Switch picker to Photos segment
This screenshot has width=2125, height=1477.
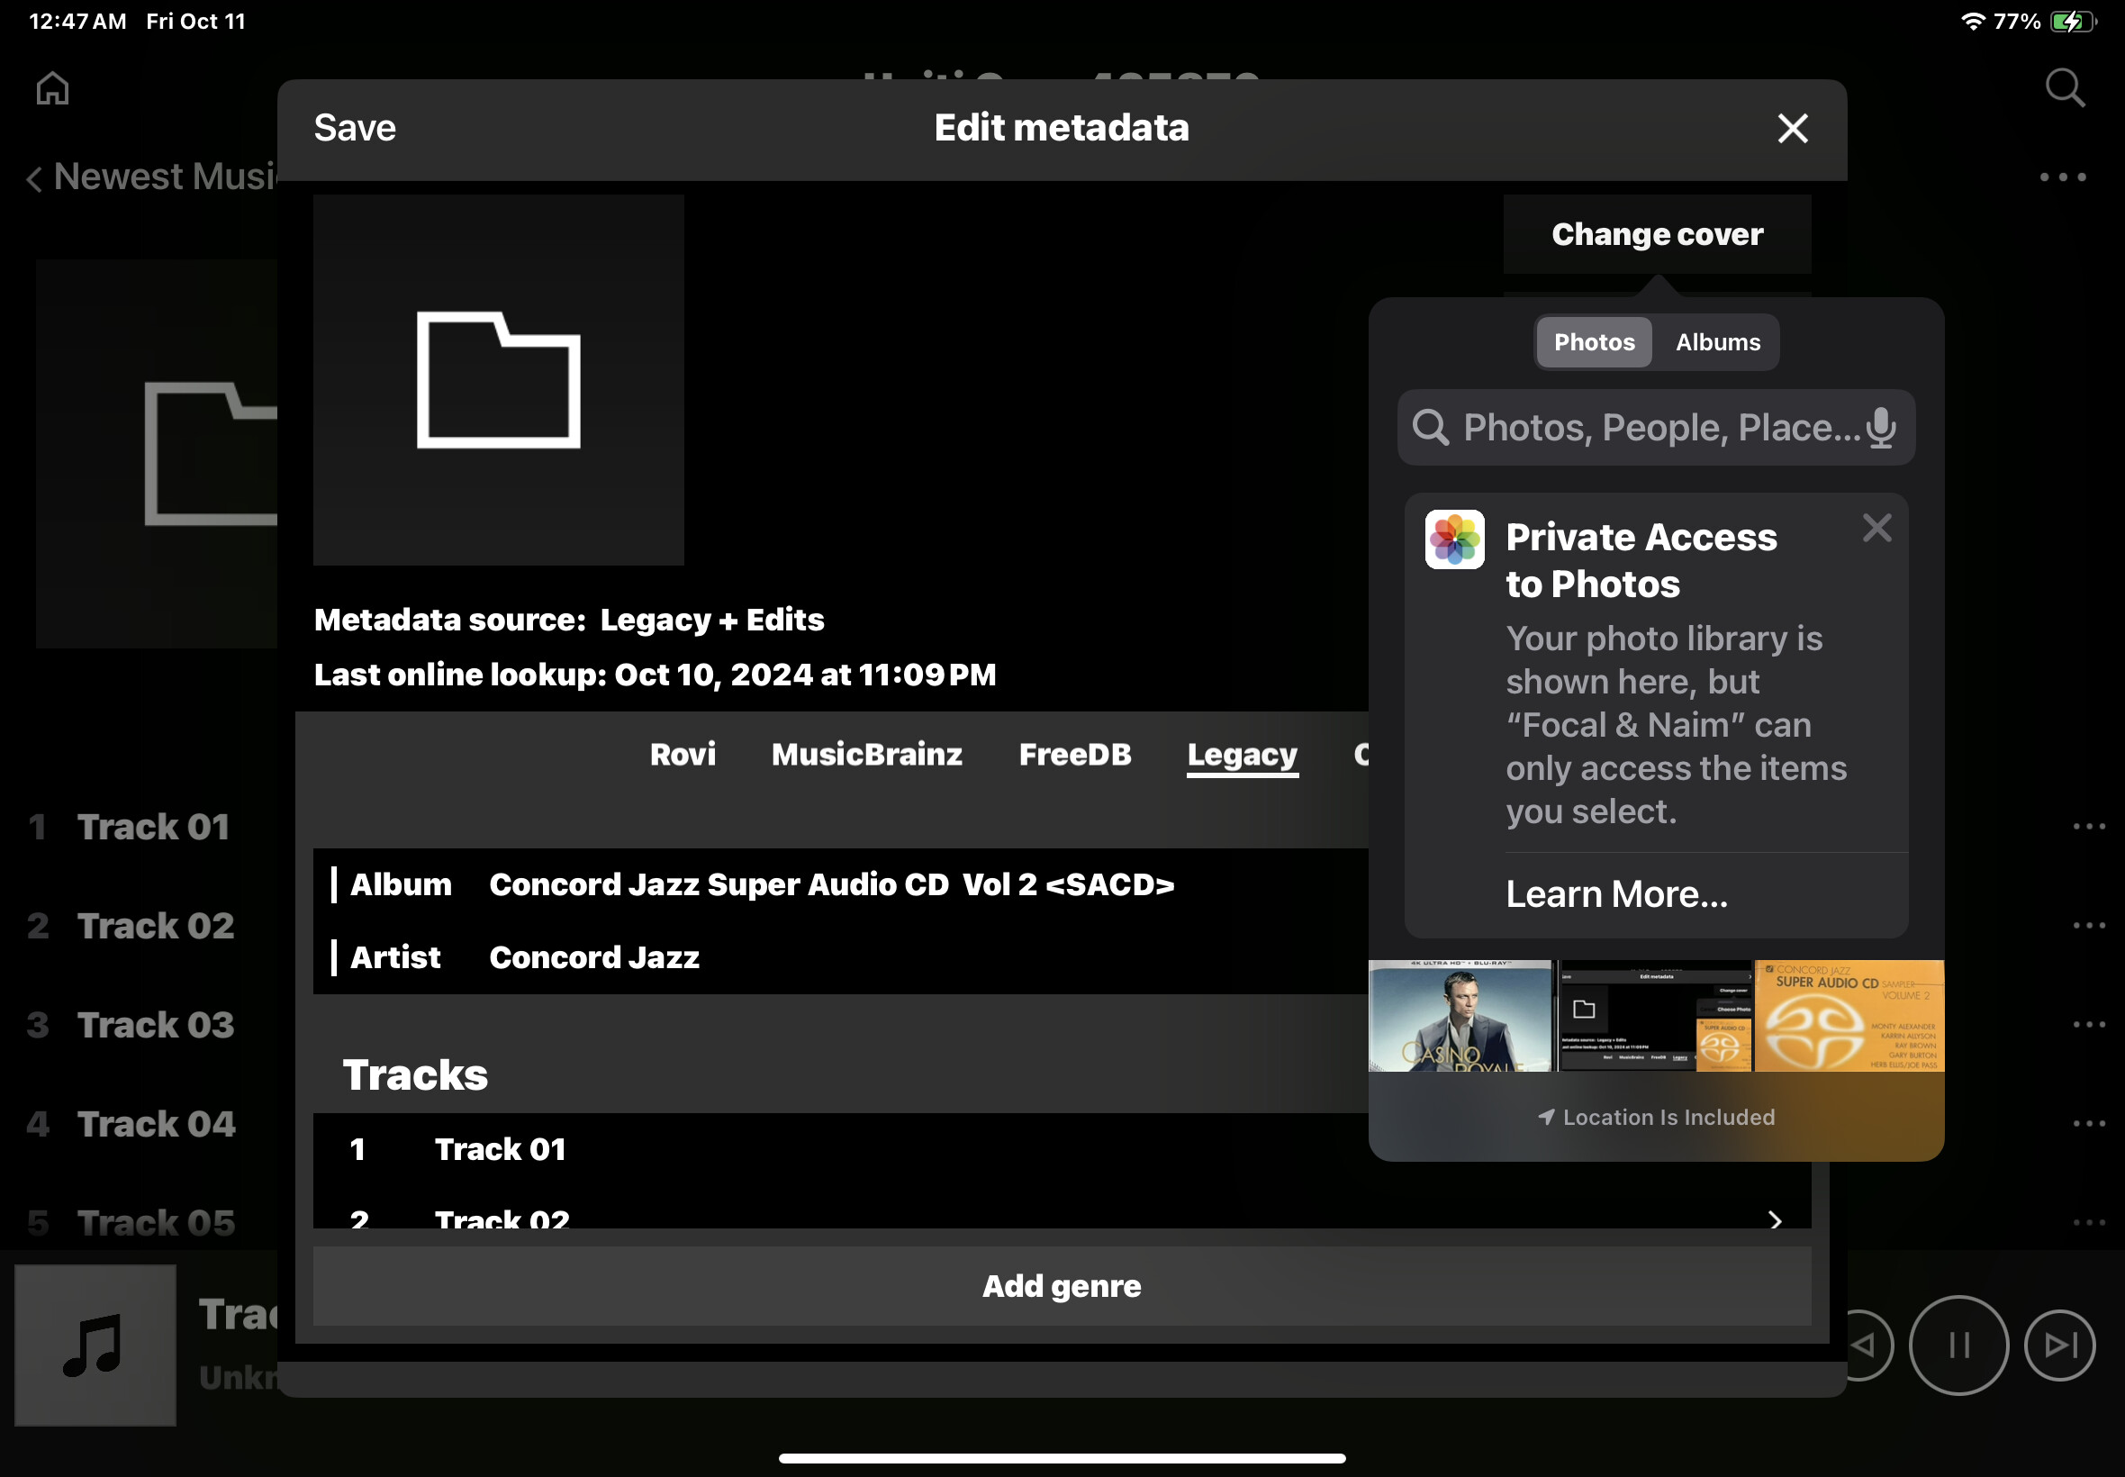coord(1593,342)
